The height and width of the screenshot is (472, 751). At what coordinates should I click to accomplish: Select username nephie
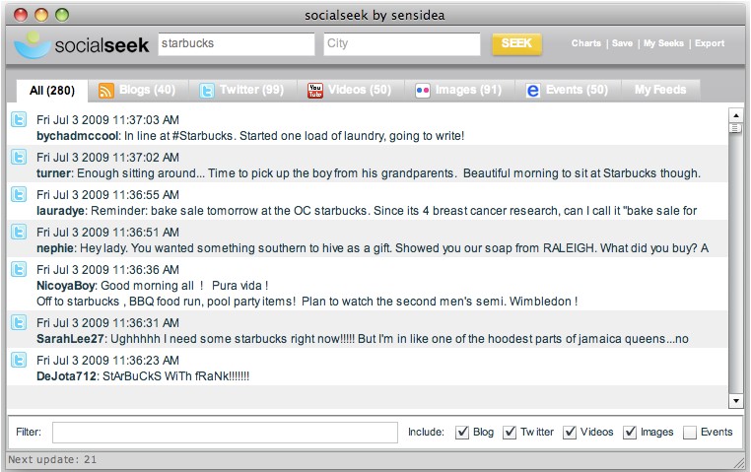[x=55, y=248]
